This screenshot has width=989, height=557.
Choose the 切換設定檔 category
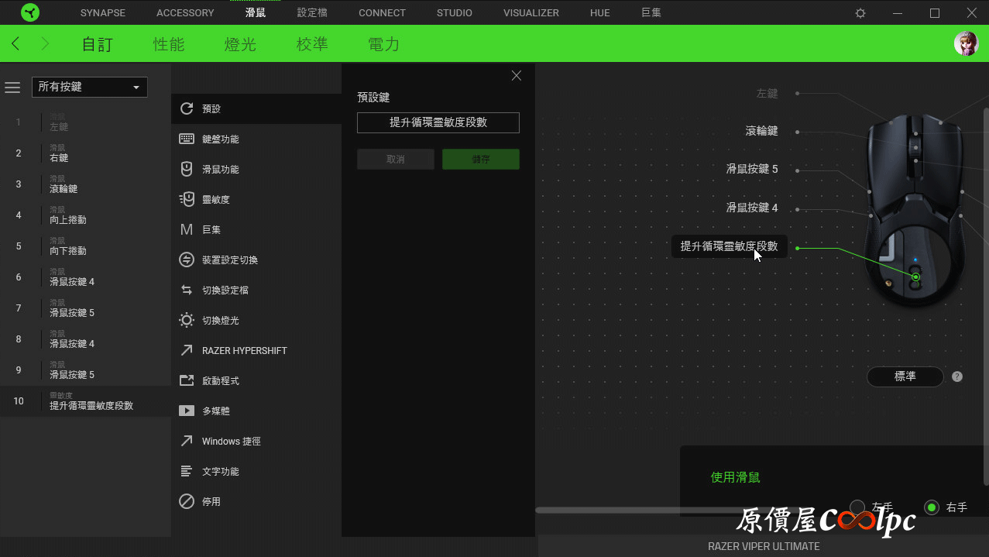(256, 290)
